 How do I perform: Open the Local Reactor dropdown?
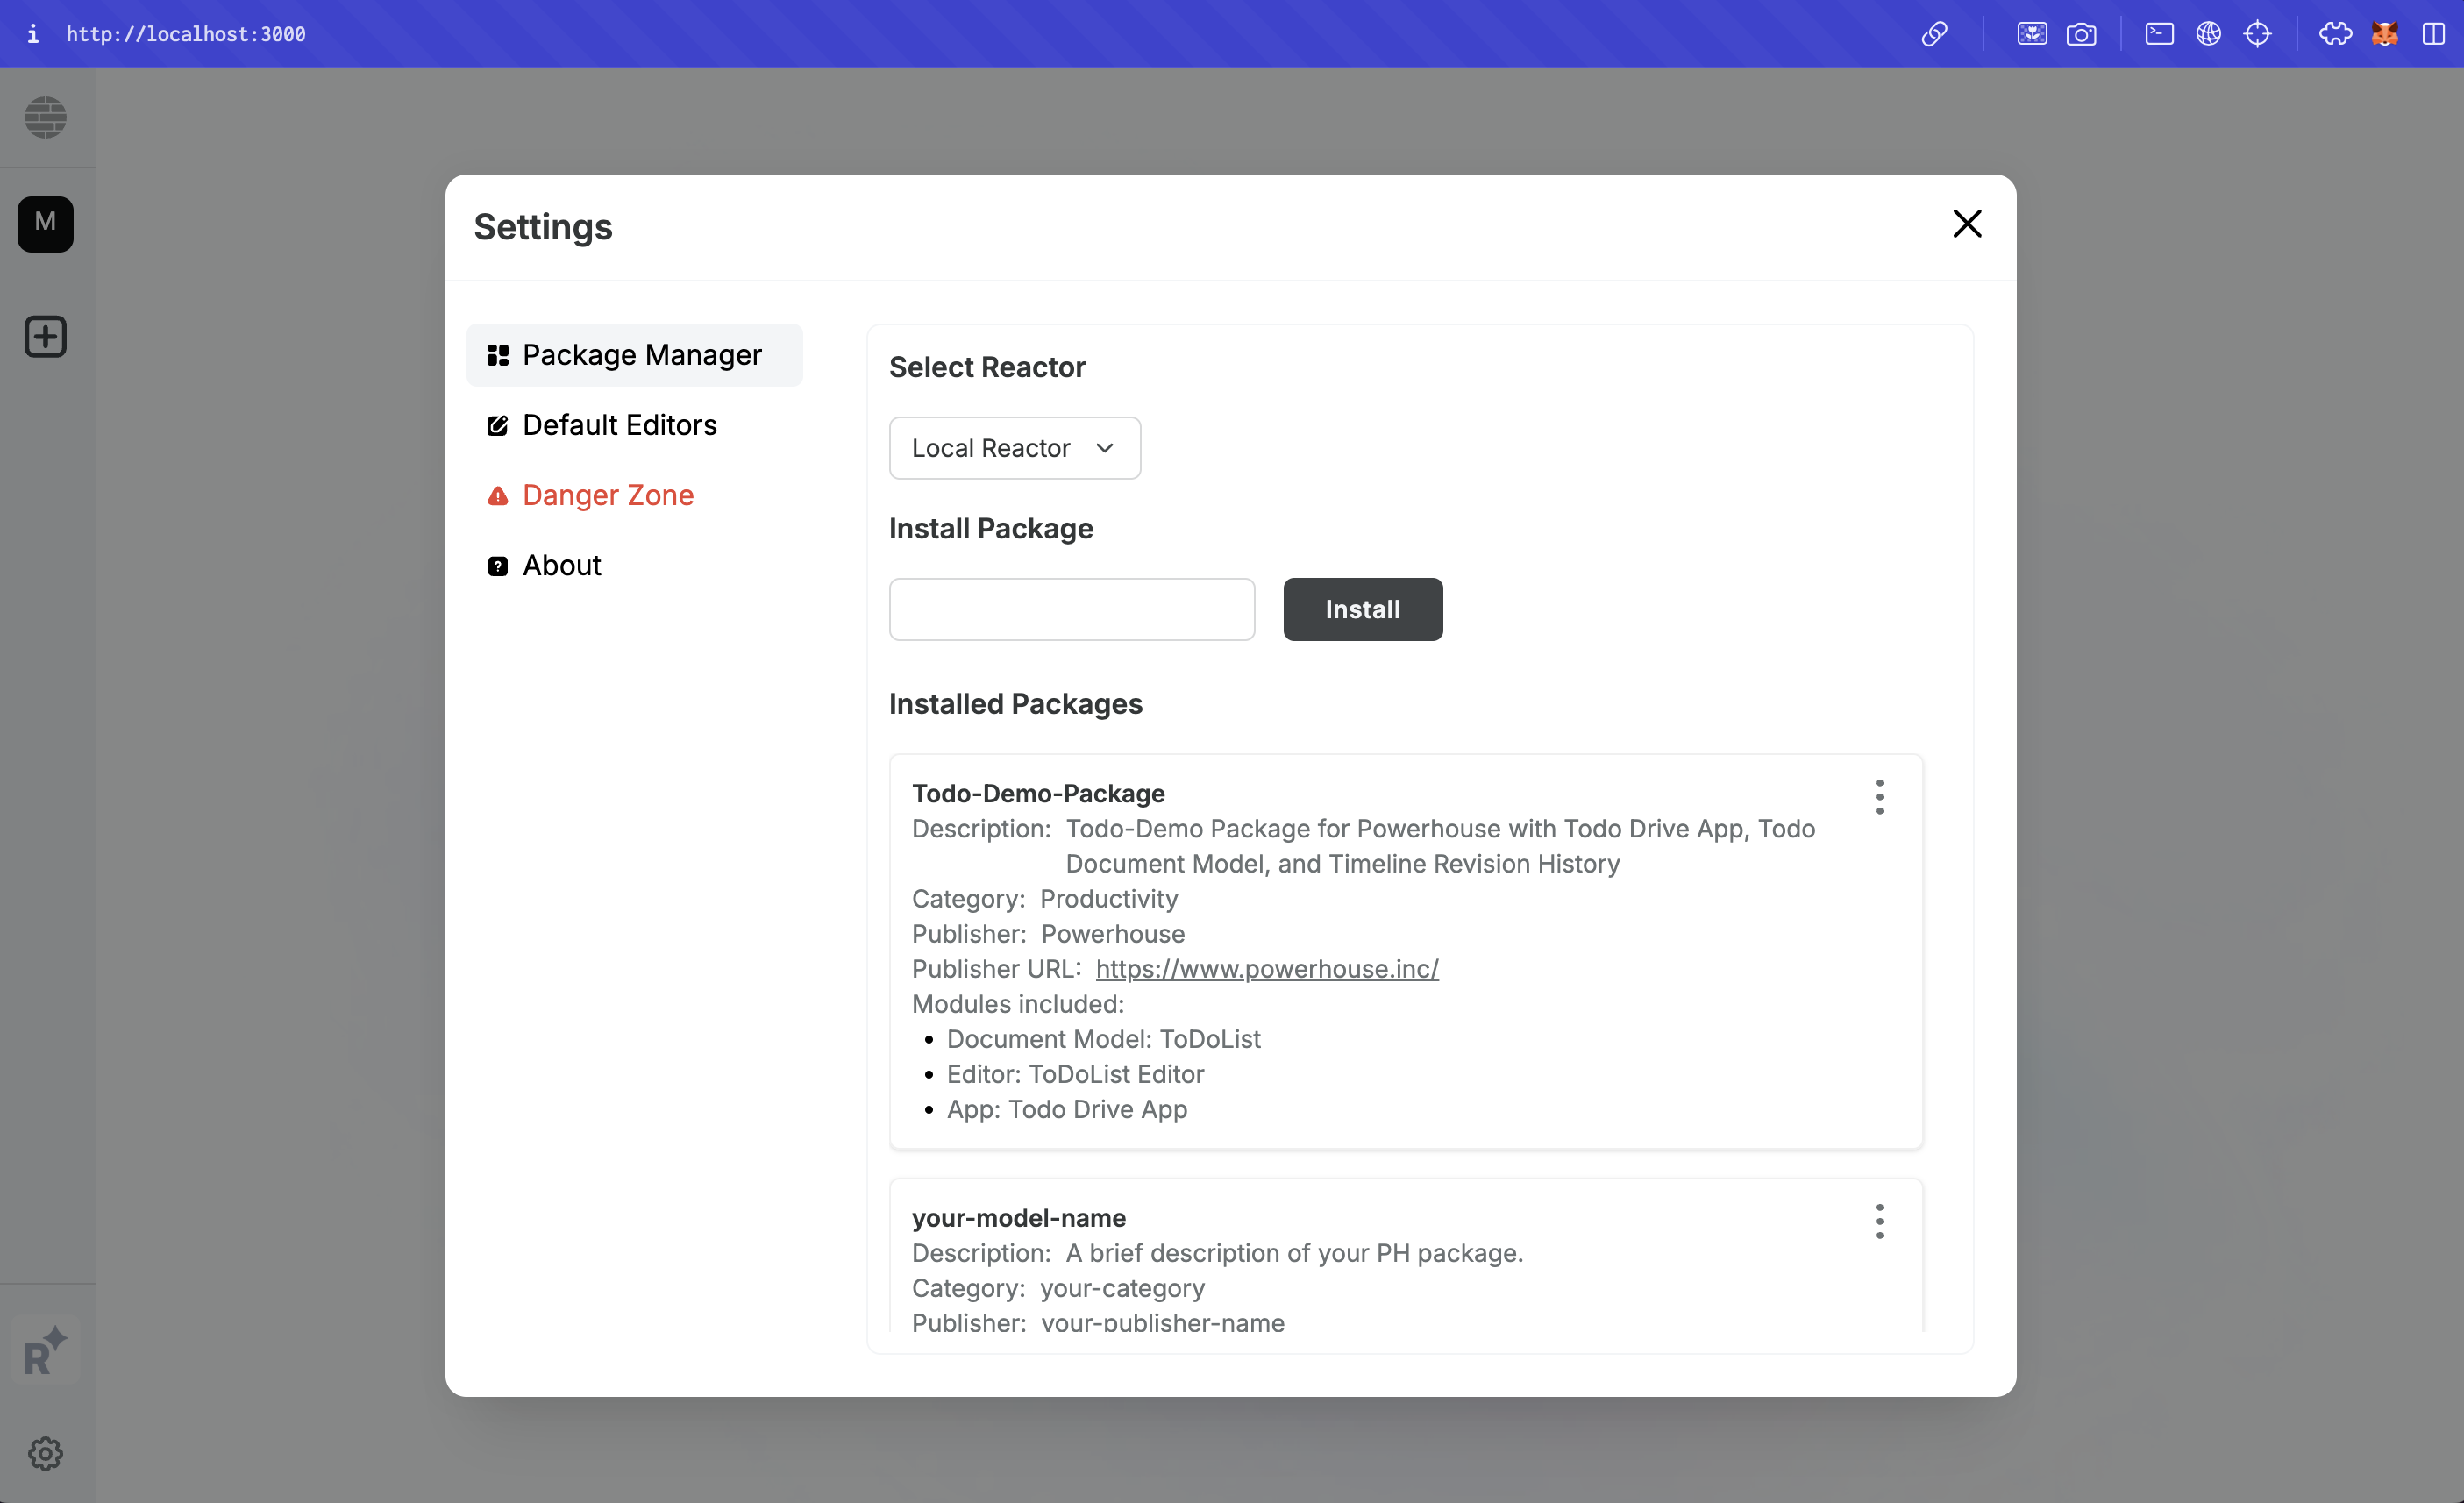point(1014,448)
